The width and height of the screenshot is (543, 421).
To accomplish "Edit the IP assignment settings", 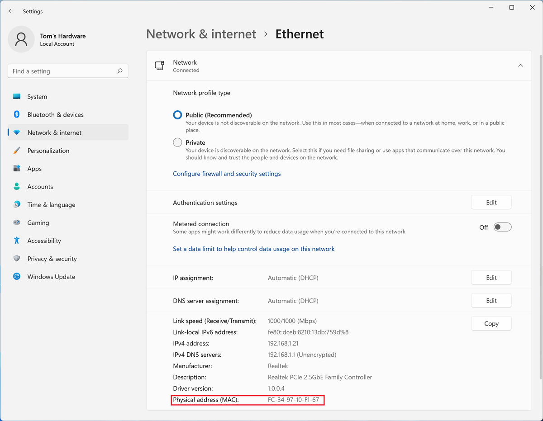I will point(491,277).
